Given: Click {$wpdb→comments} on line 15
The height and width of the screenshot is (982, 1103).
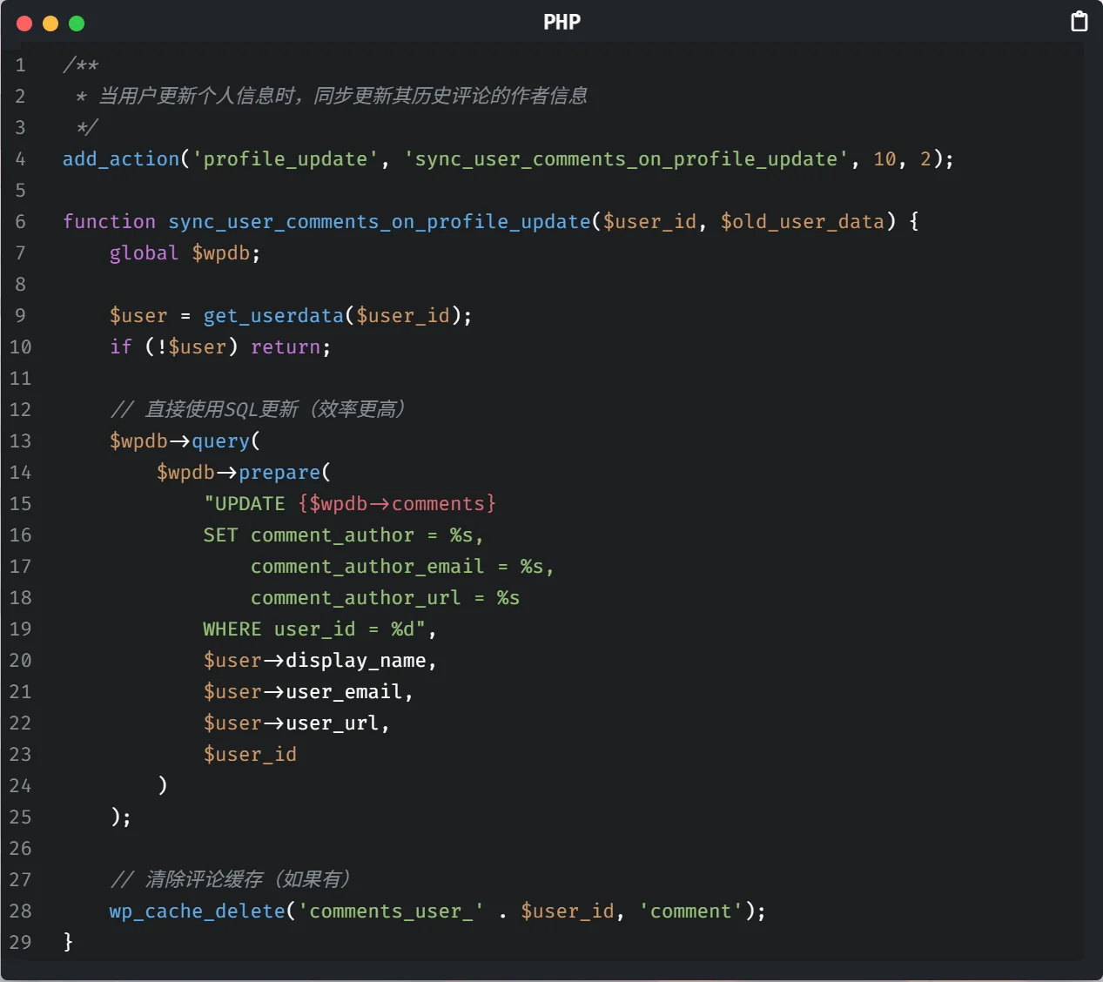Looking at the screenshot, I should (397, 504).
